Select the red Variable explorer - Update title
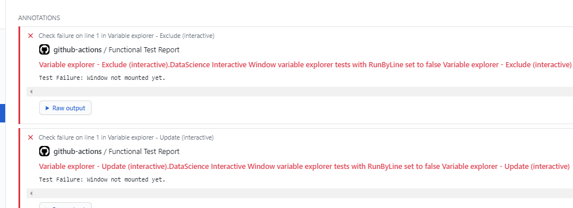 click(304, 167)
